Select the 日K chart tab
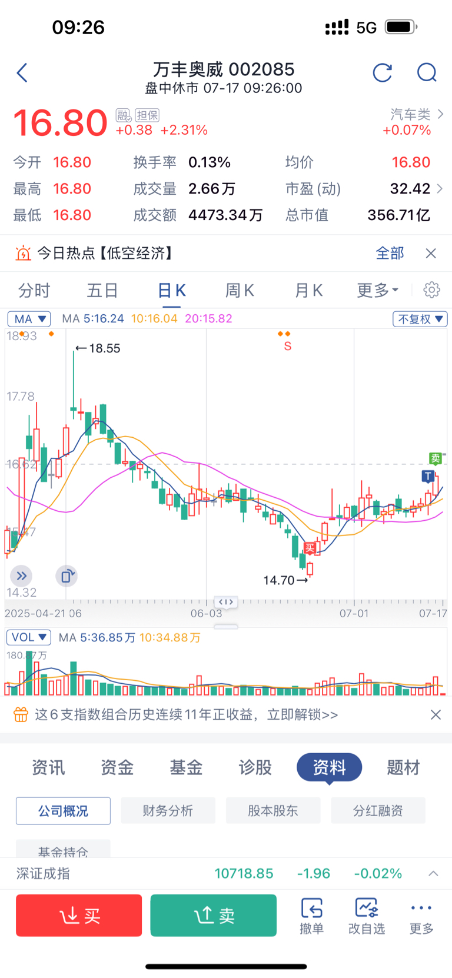Image resolution: width=452 pixels, height=978 pixels. pos(171,291)
